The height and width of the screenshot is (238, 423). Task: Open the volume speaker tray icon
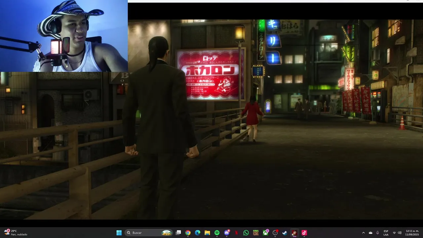(x=400, y=233)
